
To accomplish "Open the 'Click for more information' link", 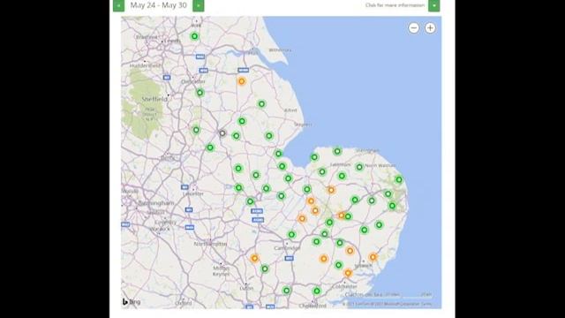I will (x=395, y=5).
